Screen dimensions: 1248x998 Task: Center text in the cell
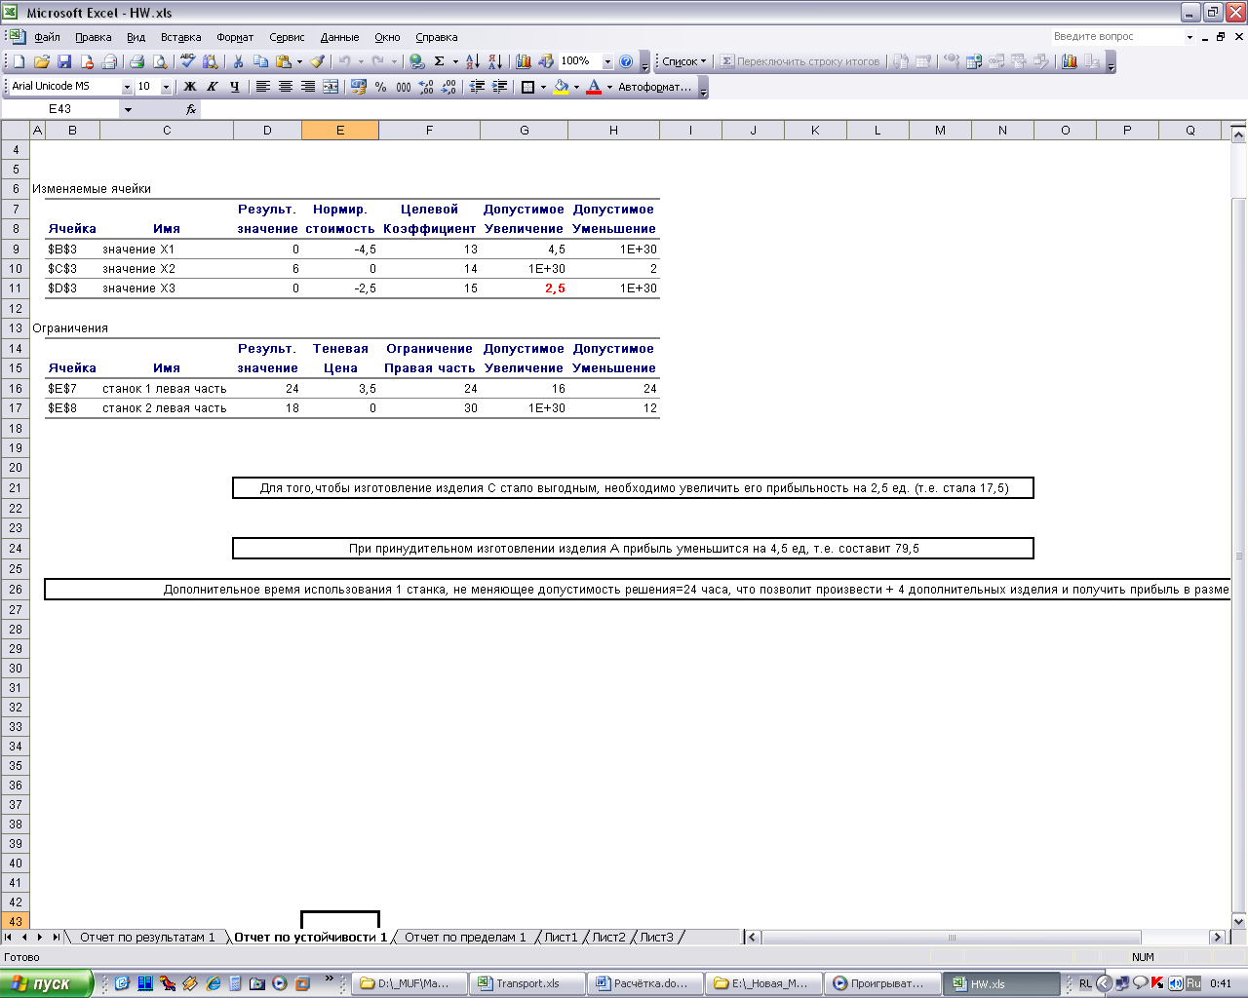[286, 87]
